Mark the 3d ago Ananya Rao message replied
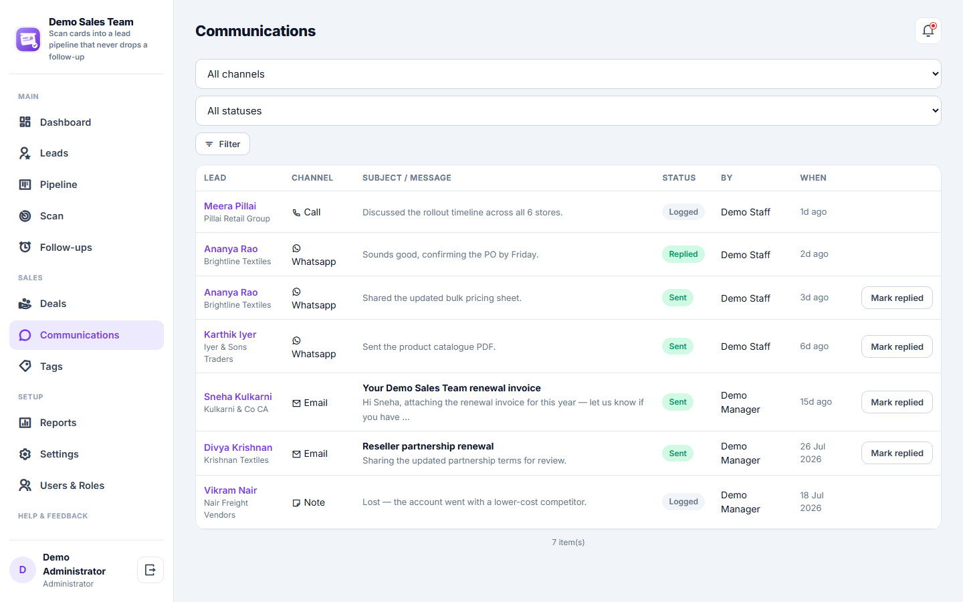 [x=897, y=298]
